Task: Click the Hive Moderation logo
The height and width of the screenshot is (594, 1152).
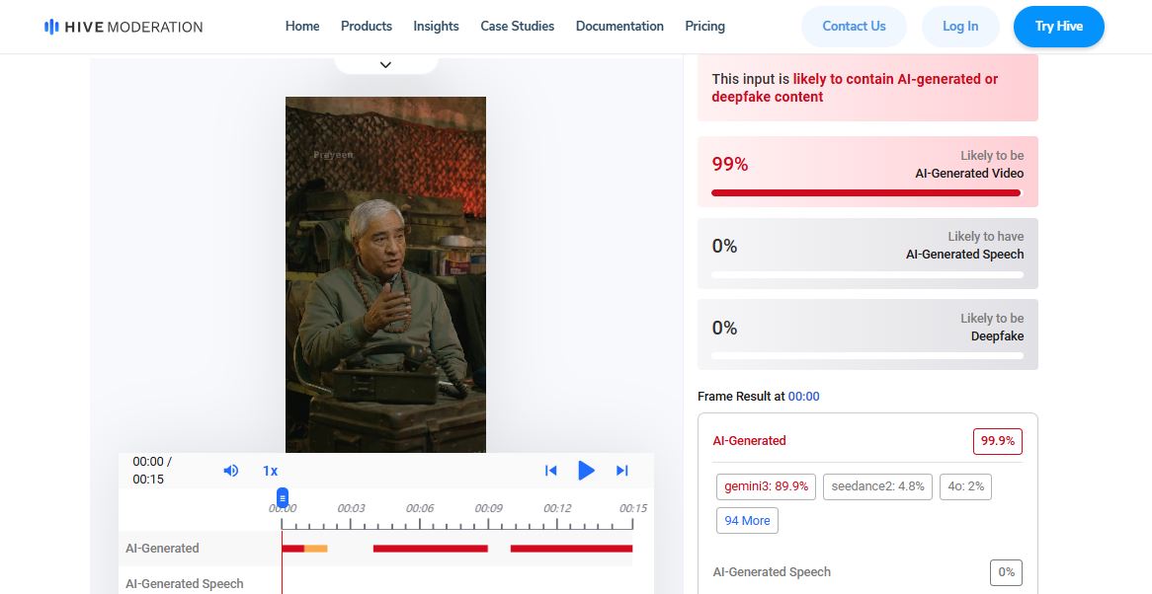Action: pos(123,27)
